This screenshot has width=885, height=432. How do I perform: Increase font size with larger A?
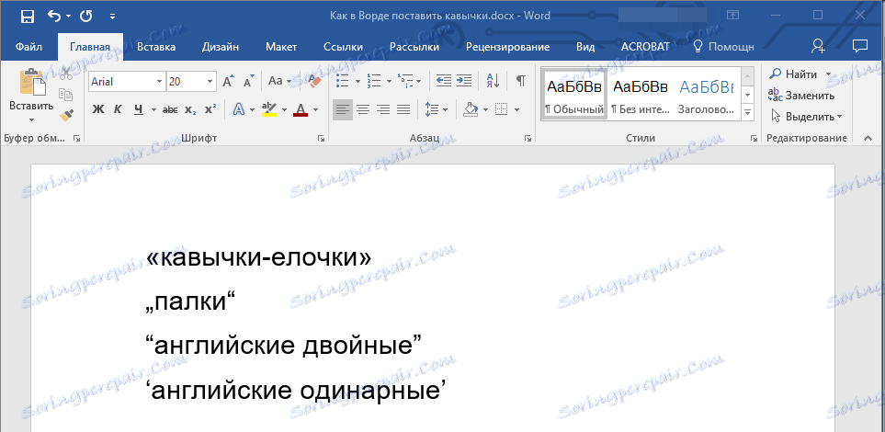[228, 81]
